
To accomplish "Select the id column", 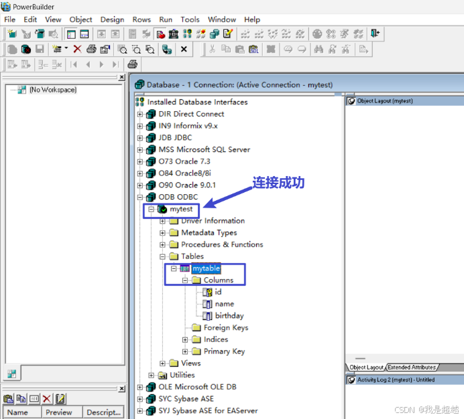I will click(218, 292).
